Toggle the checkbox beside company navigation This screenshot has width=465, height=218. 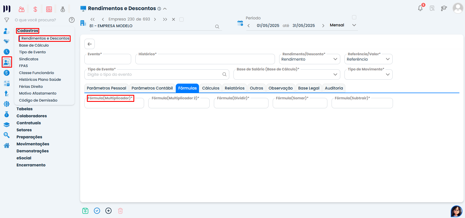click(x=181, y=19)
